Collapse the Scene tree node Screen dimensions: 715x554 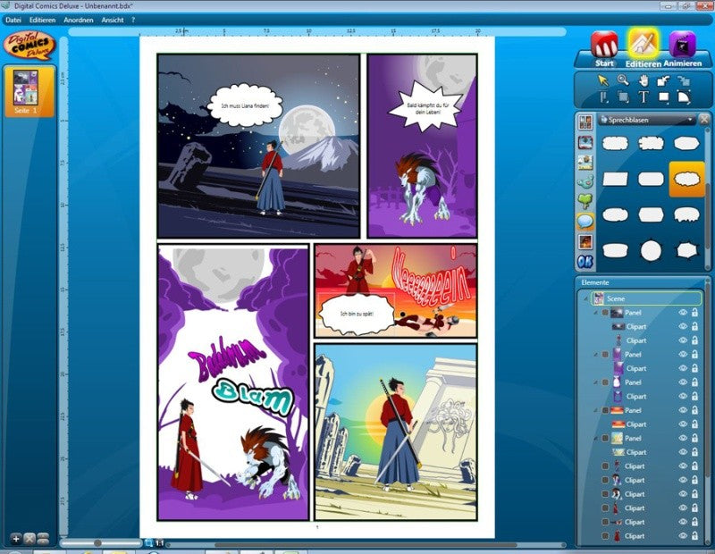[586, 298]
